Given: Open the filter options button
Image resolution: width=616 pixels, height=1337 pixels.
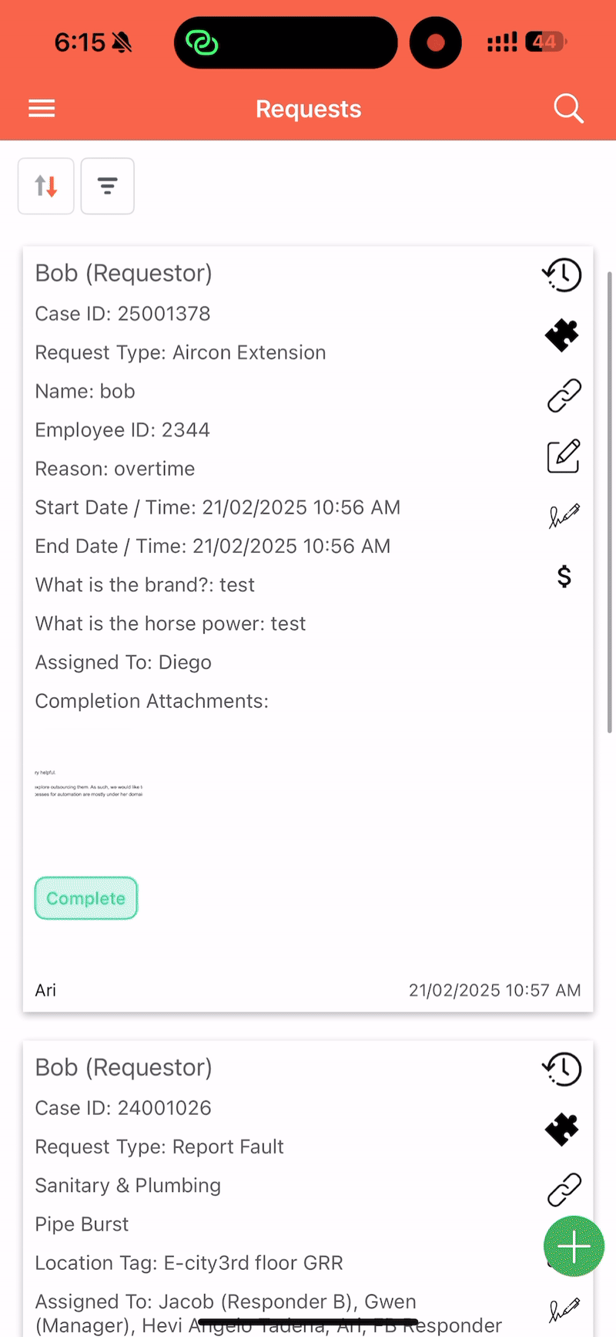Looking at the screenshot, I should pos(107,186).
